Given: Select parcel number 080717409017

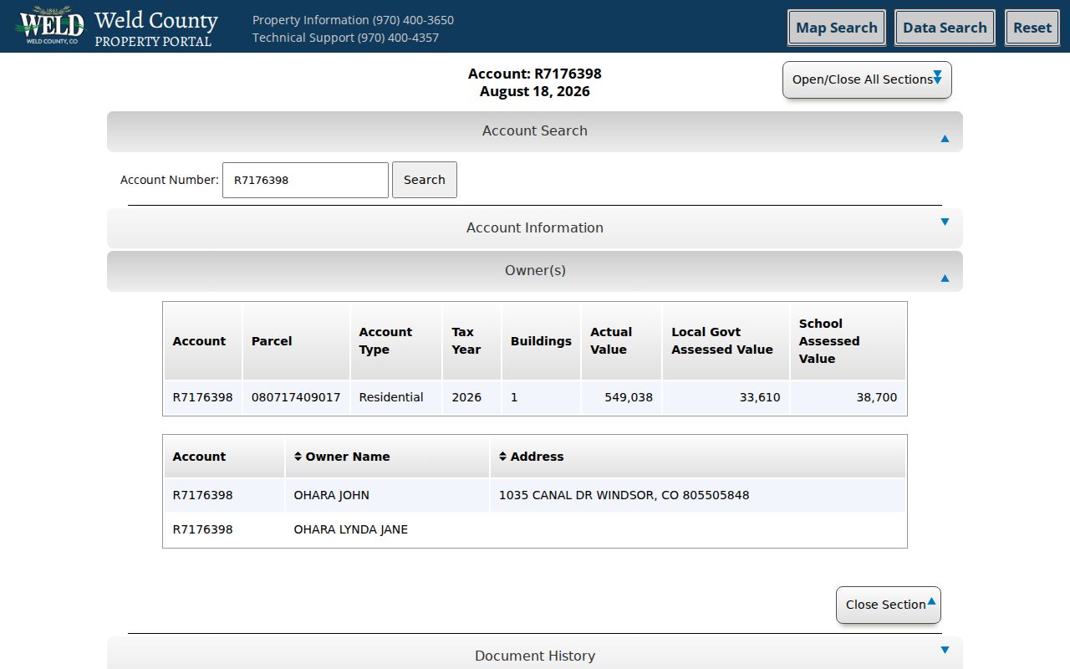Looking at the screenshot, I should tap(296, 397).
